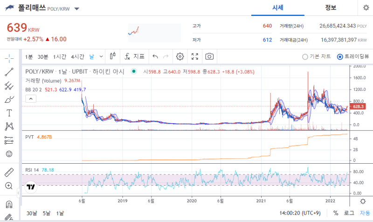Click the 639 KRW current price
373x222 pixels.
point(23,28)
